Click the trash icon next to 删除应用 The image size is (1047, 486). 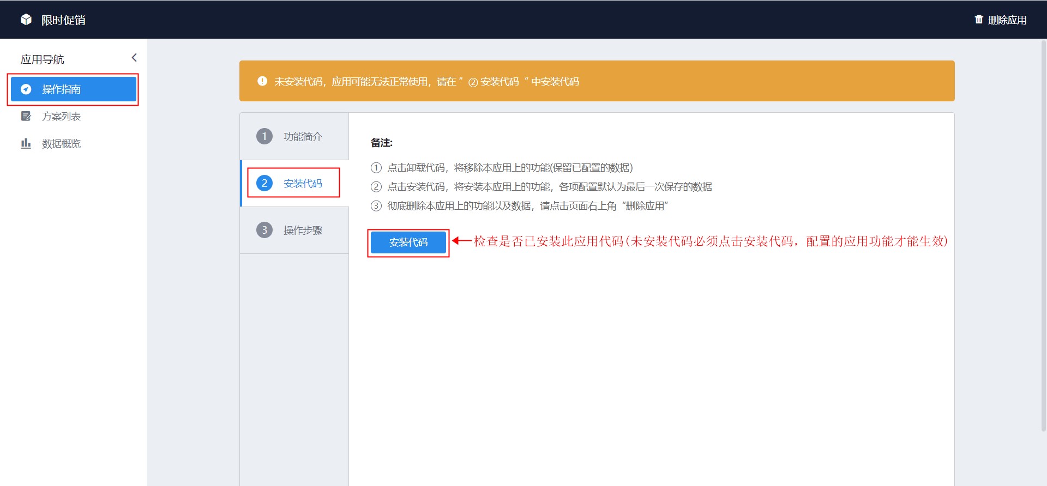[979, 20]
